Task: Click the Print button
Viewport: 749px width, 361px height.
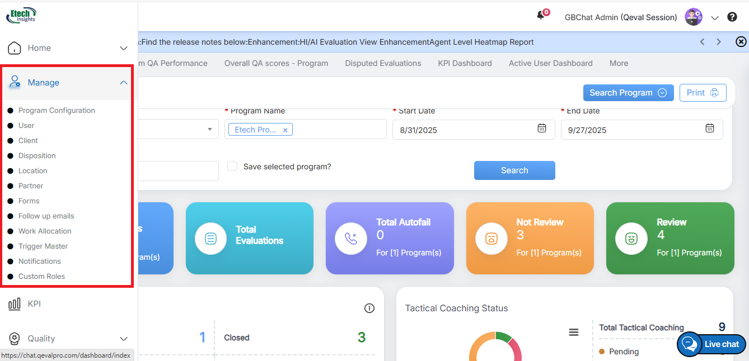Action: (703, 93)
